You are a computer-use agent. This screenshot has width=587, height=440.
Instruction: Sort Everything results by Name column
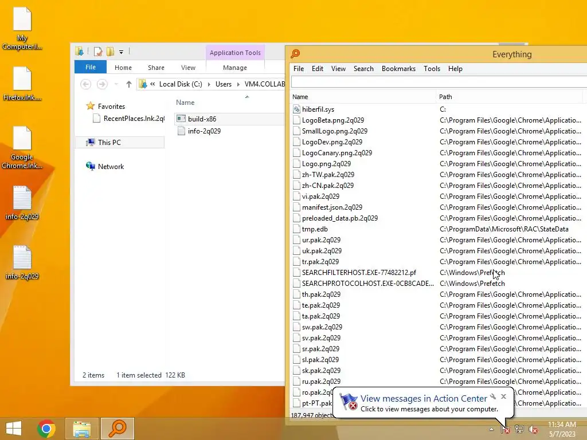(x=363, y=96)
